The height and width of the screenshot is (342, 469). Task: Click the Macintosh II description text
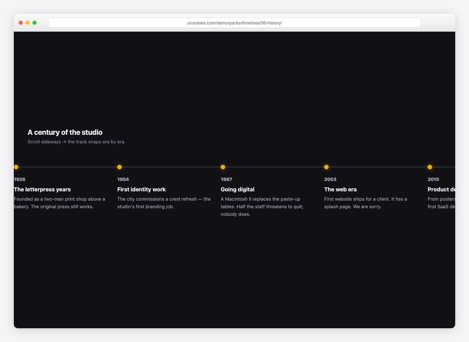[262, 207]
